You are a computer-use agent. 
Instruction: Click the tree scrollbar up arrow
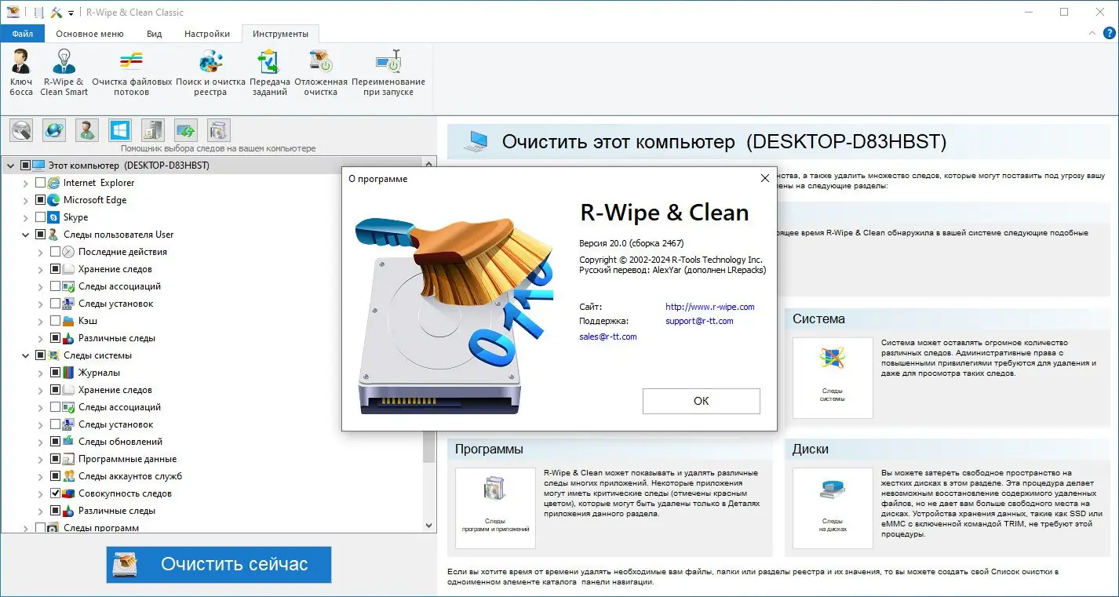[429, 163]
